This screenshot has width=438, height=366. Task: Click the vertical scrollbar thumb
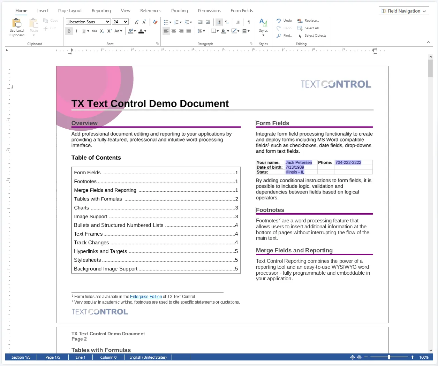click(430, 68)
